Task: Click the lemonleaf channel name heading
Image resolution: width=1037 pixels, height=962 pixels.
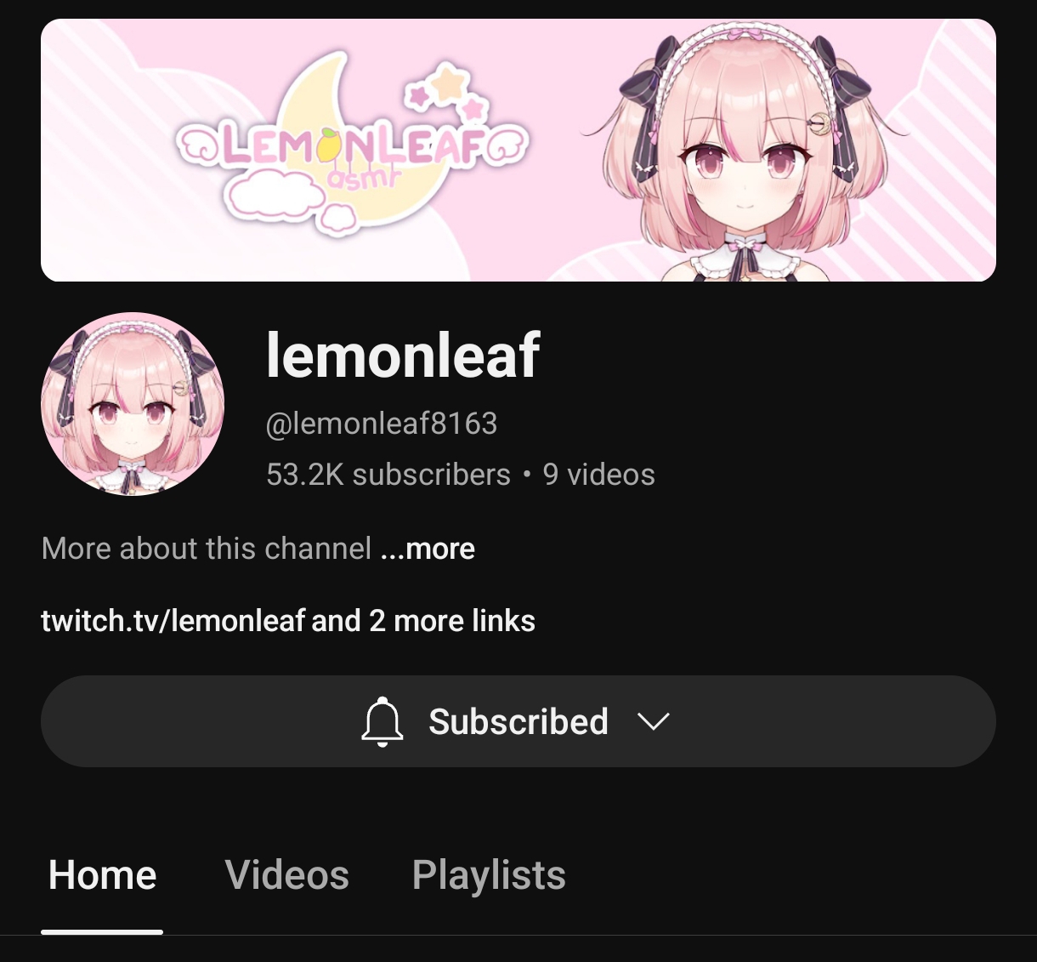Action: pyautogui.click(x=403, y=355)
